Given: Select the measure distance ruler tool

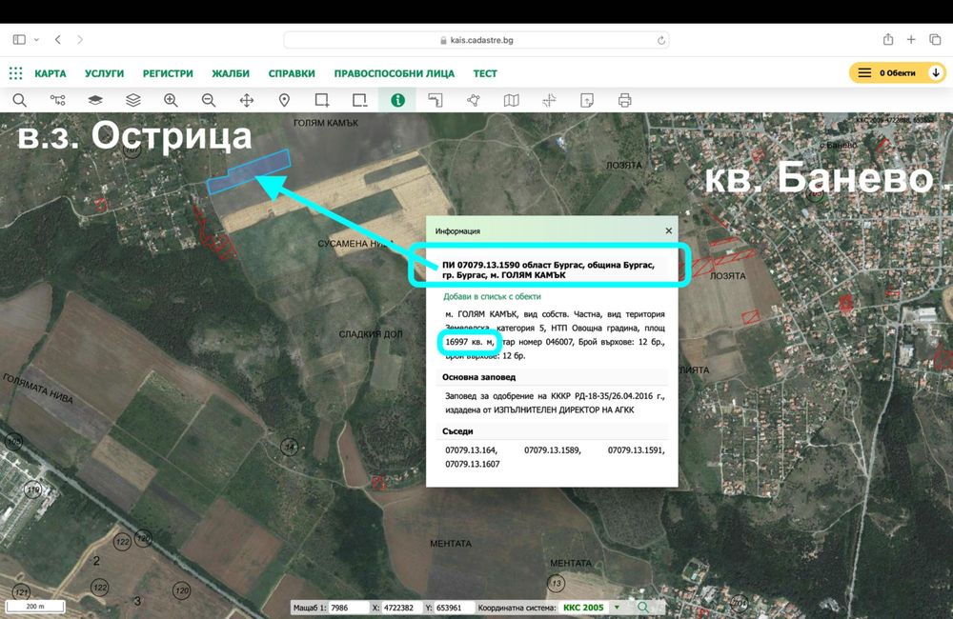Looking at the screenshot, I should [x=436, y=100].
